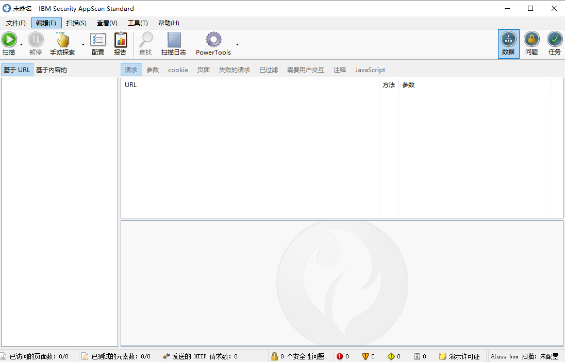Viewport: 565px width, 362px height.
Task: Open the PowerTools gear icon
Action: coord(213,40)
